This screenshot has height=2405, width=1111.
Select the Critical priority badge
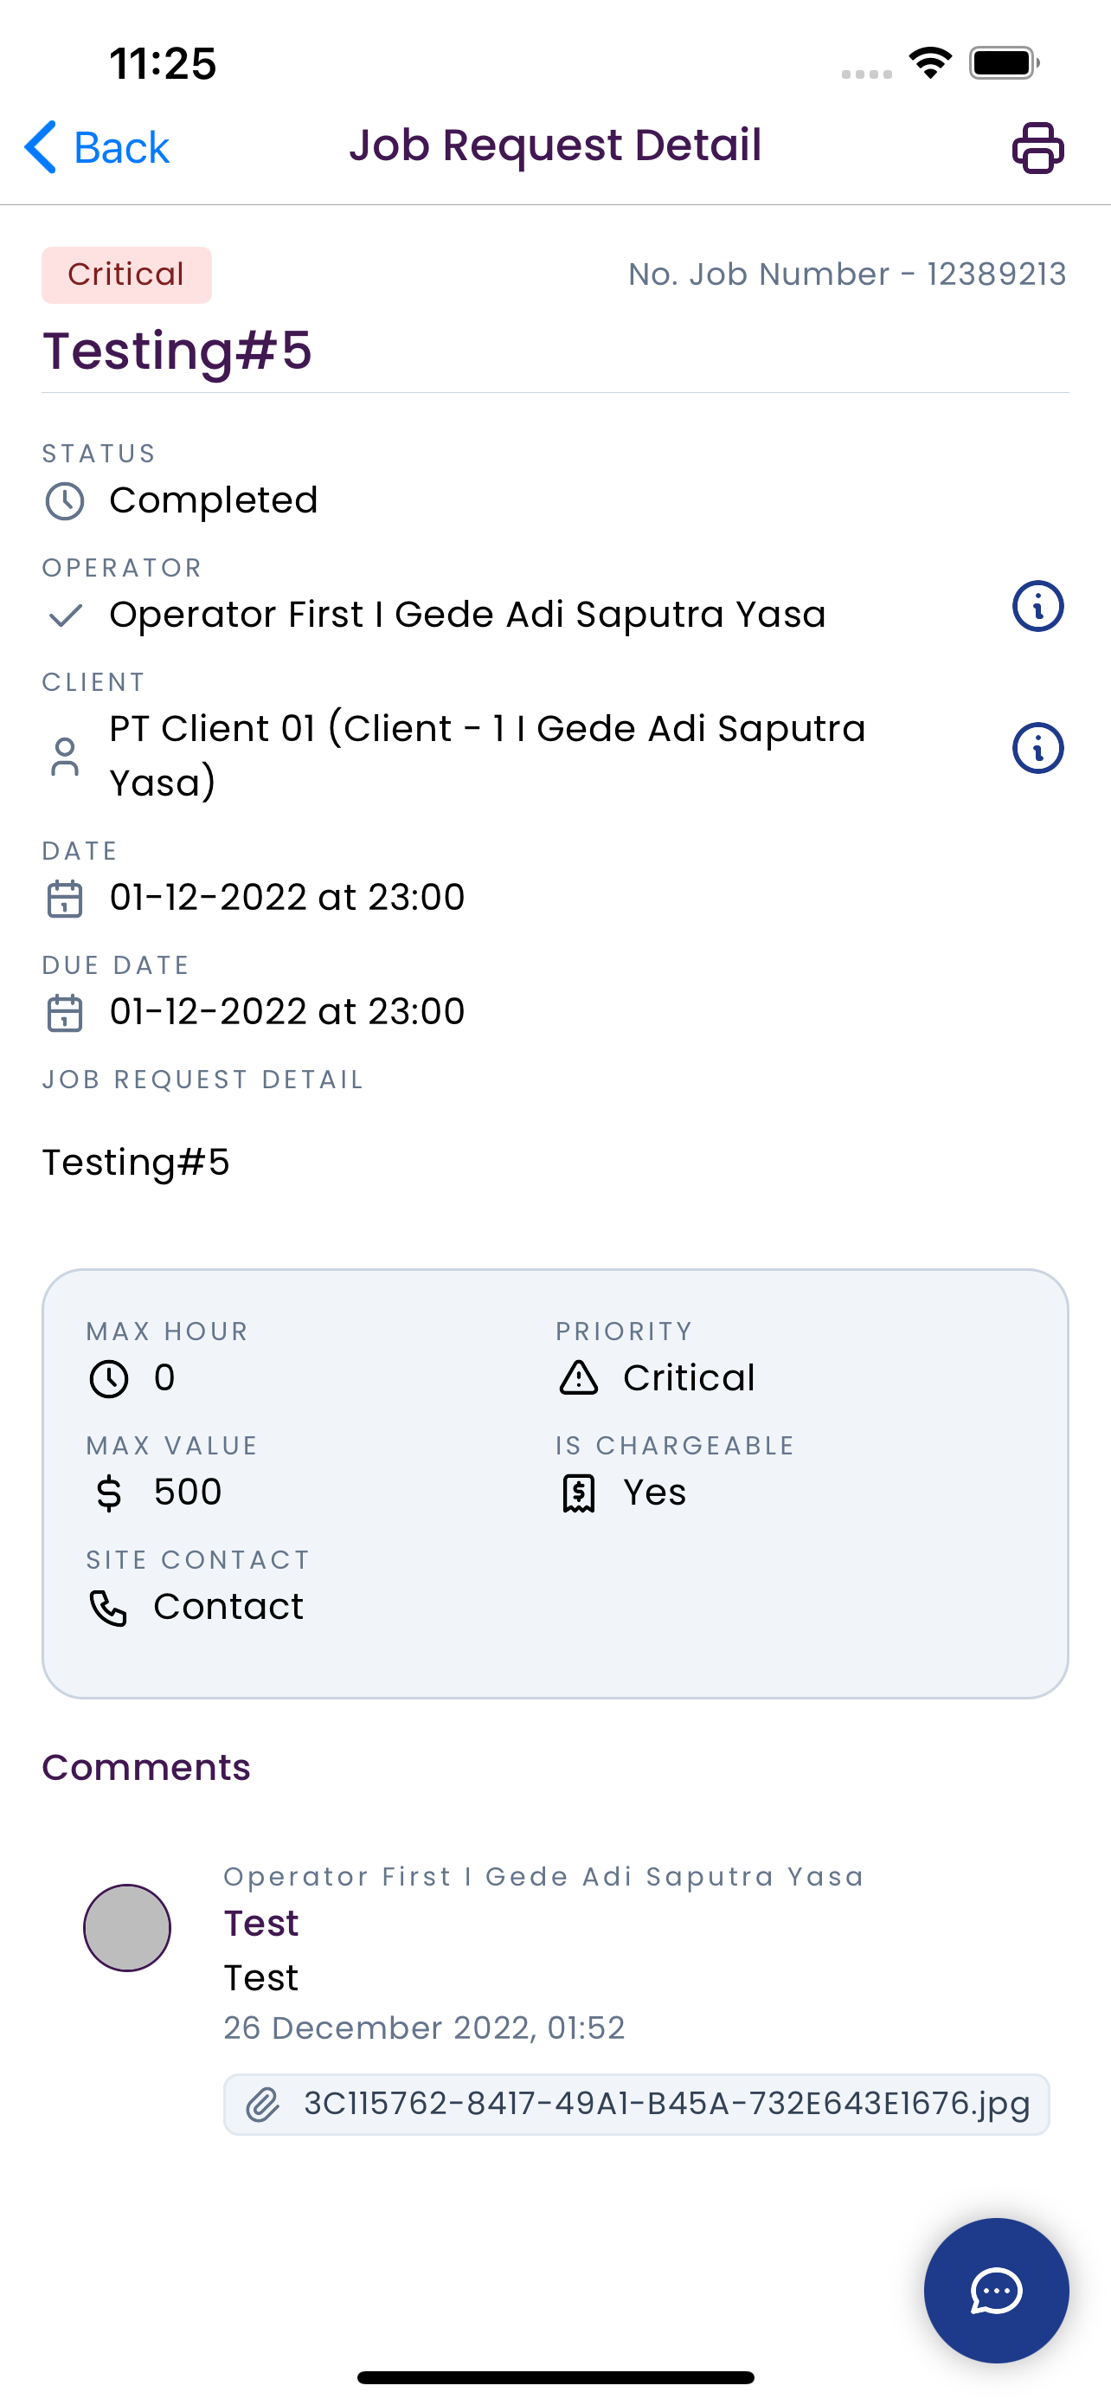coord(126,274)
